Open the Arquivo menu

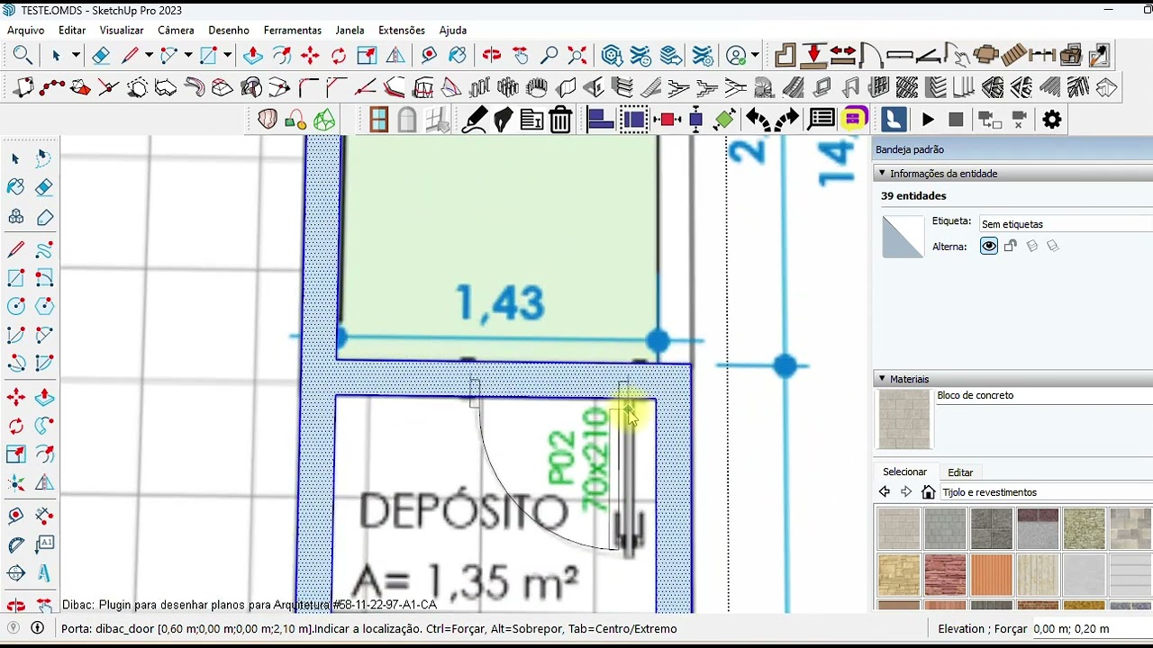pyautogui.click(x=25, y=30)
